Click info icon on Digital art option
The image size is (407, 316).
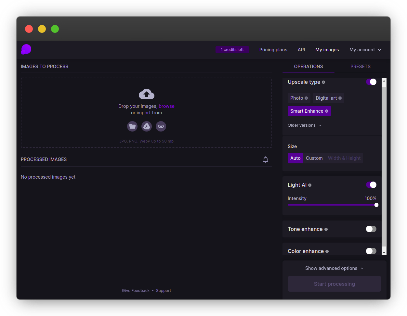point(340,98)
